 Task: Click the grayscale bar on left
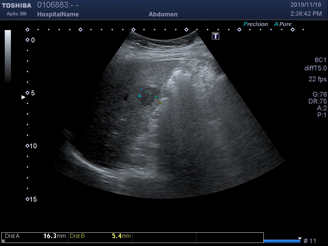8,56
